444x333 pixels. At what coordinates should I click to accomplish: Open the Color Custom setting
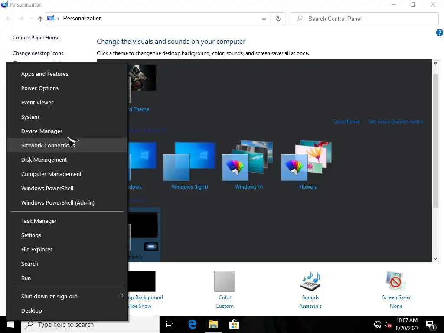coord(225,290)
